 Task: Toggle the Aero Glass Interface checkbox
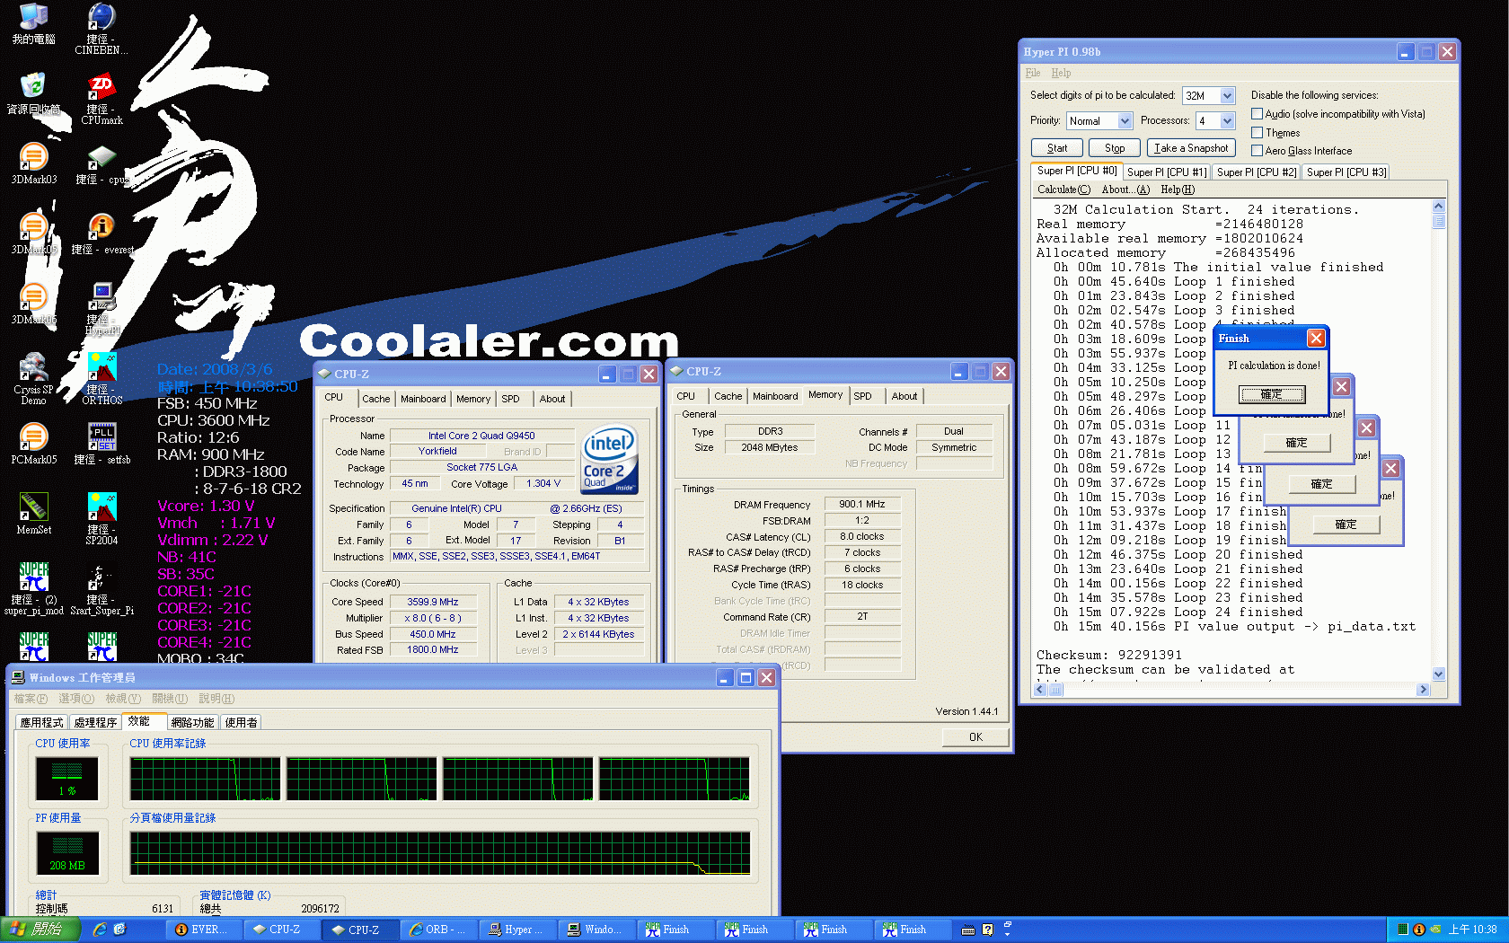1257,150
